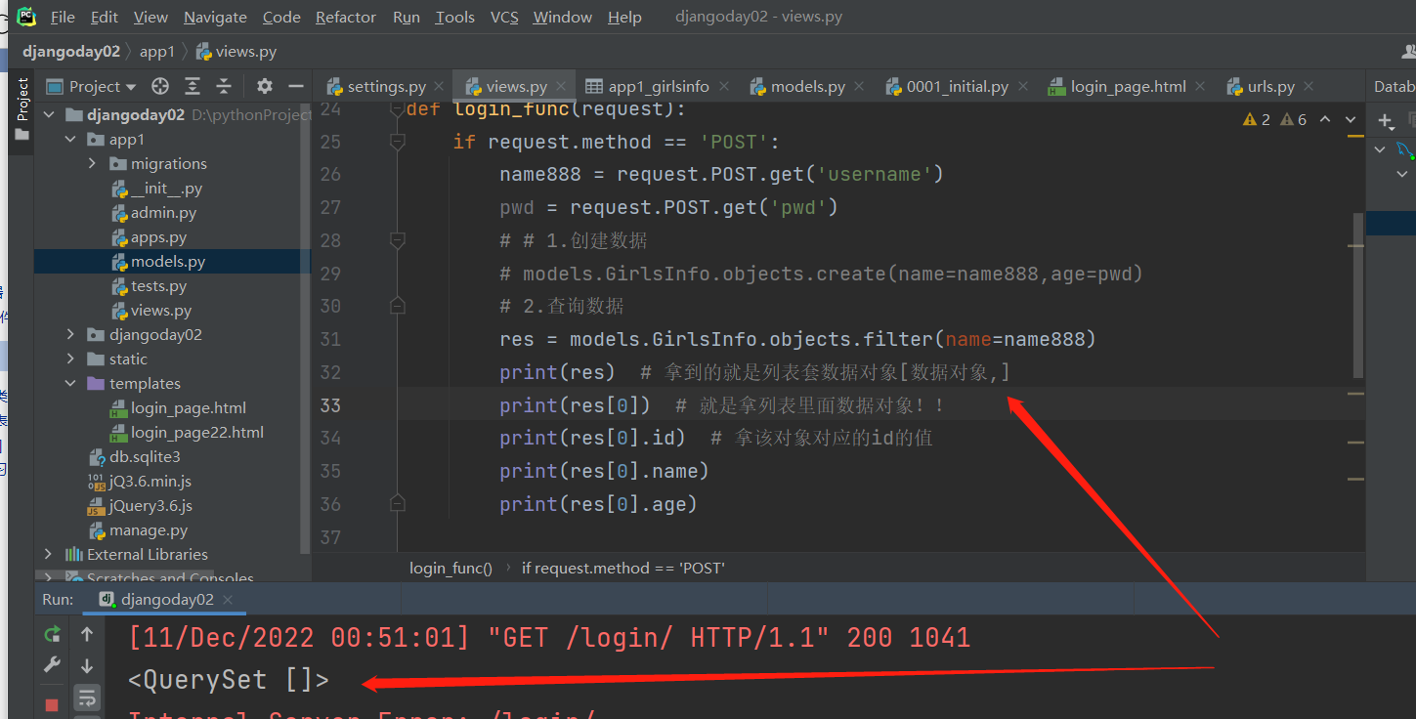Image resolution: width=1416 pixels, height=719 pixels.
Task: Expand the static folder
Action: pos(70,359)
